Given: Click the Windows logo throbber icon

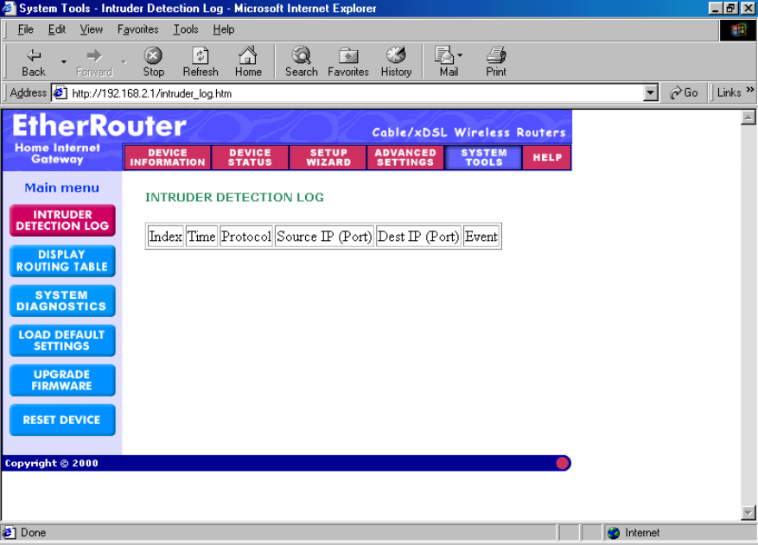Looking at the screenshot, I should [x=738, y=30].
